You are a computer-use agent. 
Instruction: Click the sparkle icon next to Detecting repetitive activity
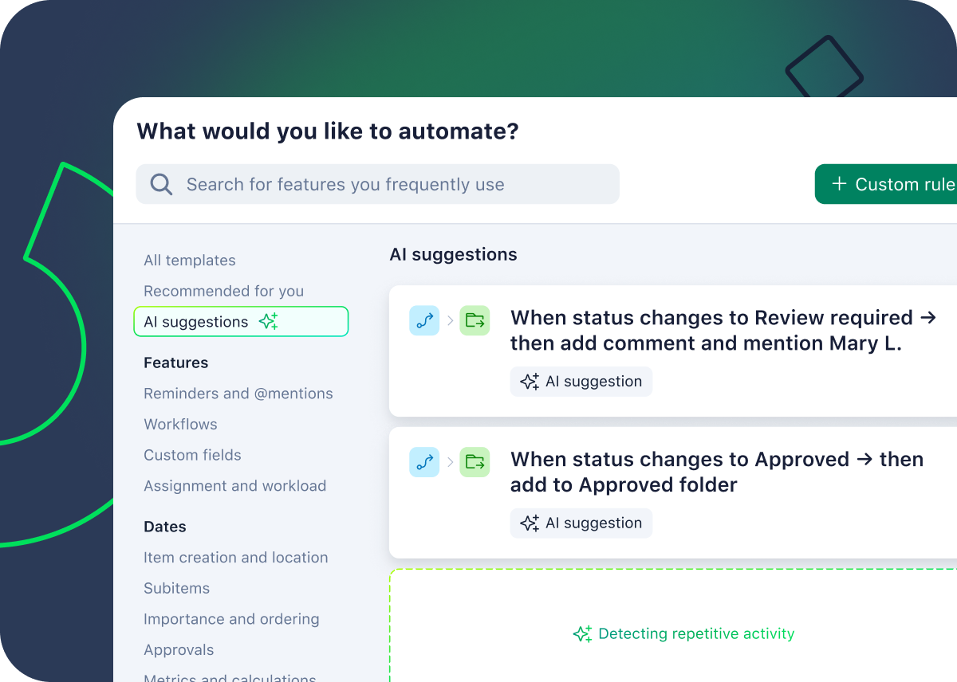point(583,633)
